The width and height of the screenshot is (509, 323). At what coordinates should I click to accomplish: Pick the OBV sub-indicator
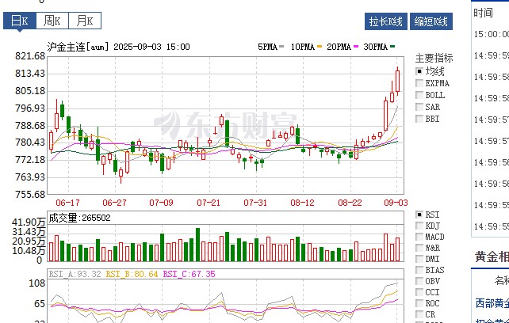pos(419,281)
